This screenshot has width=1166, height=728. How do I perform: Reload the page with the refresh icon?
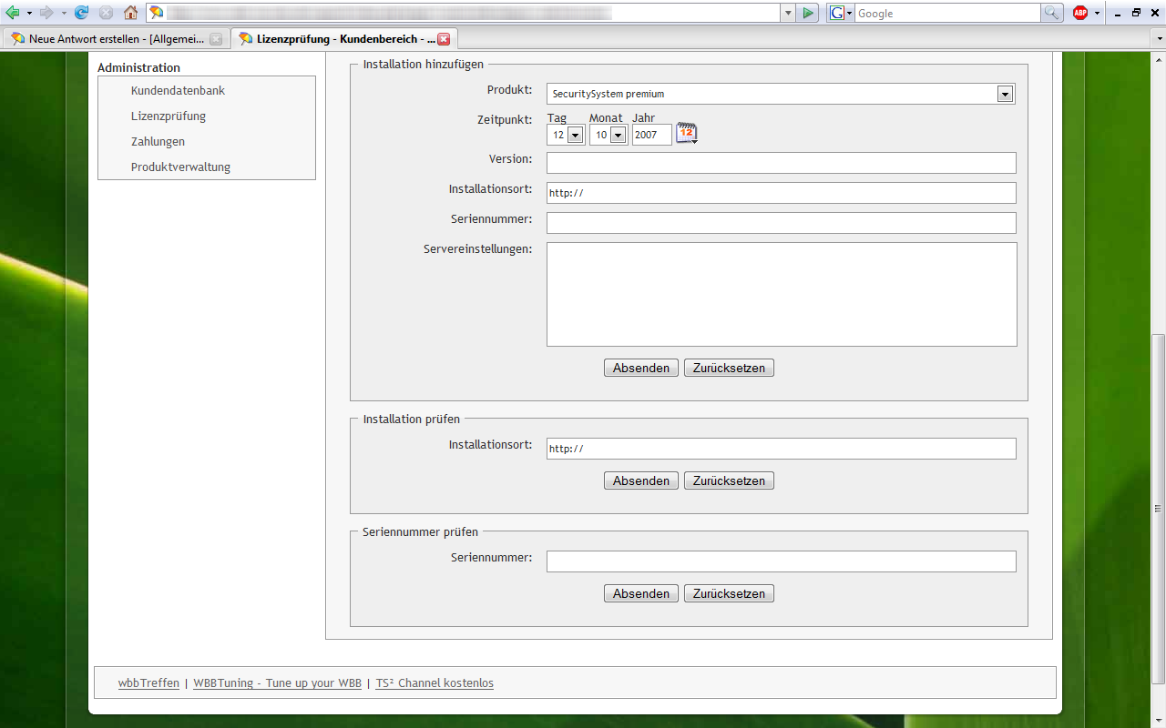click(x=82, y=13)
